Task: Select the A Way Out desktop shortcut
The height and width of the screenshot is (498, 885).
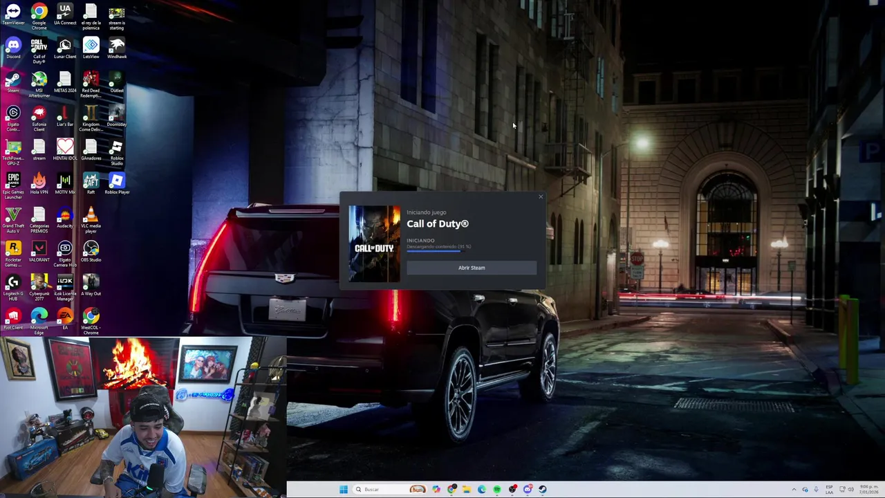Action: [91, 285]
